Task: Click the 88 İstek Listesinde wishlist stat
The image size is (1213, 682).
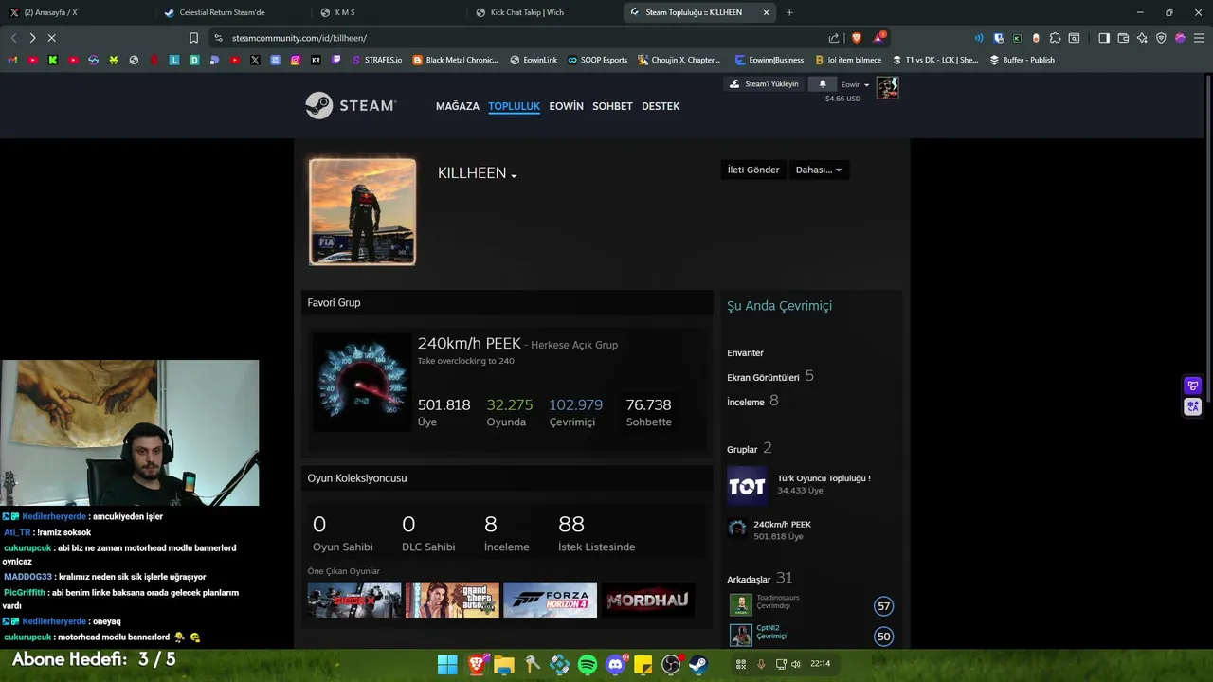Action: tap(596, 534)
